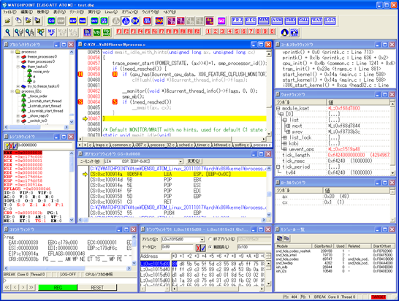Switch to the traps.c source tab

pyautogui.click(x=102, y=145)
